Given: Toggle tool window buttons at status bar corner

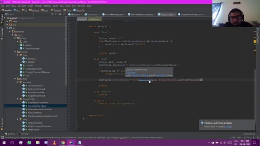Looking at the screenshot, I should point(2,137).
